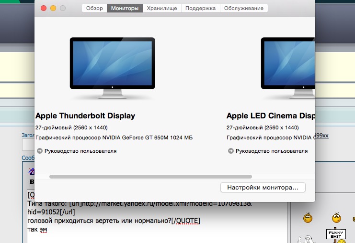The height and width of the screenshot is (243, 355).
Task: Open the Обслуживание tab
Action: click(244, 8)
